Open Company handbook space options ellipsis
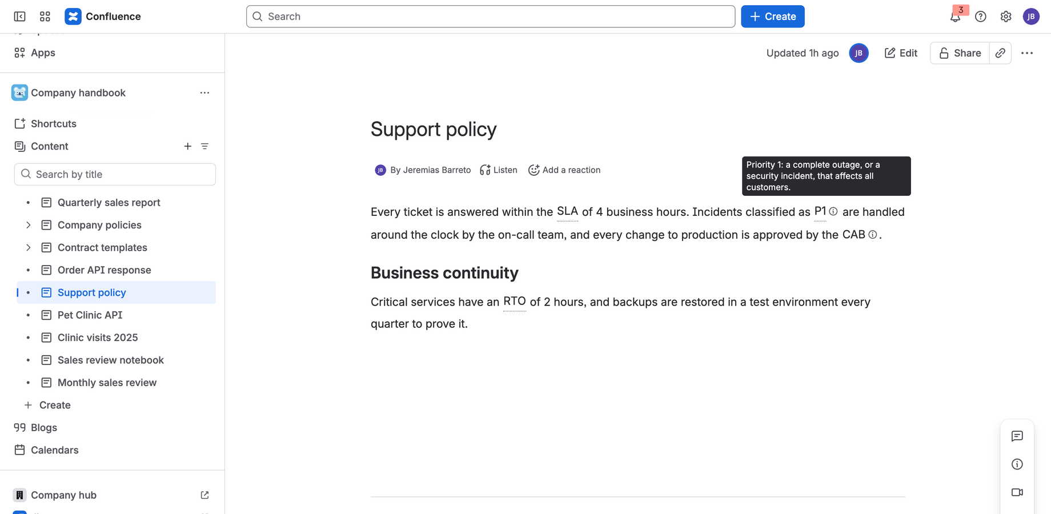The image size is (1051, 514). point(204,93)
